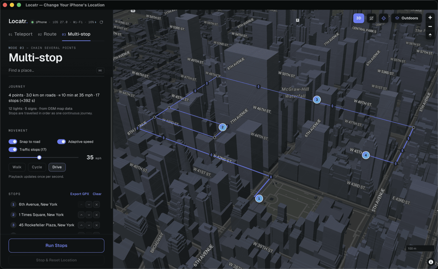Toggle the 3D map view button
Screen dimensions: 438x269
coord(359,18)
